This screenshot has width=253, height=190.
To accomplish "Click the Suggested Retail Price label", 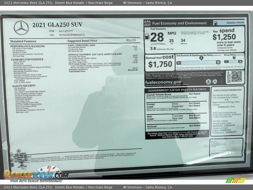I will (x=82, y=41).
